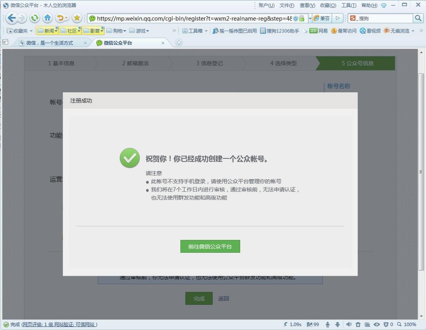The image size is (426, 330).
Task: Close the 微信，是一个生活方式 tab
Action: pyautogui.click(x=85, y=43)
